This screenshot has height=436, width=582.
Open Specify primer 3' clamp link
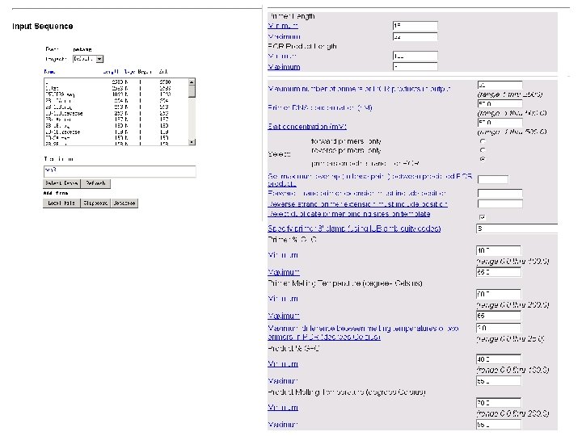click(354, 228)
